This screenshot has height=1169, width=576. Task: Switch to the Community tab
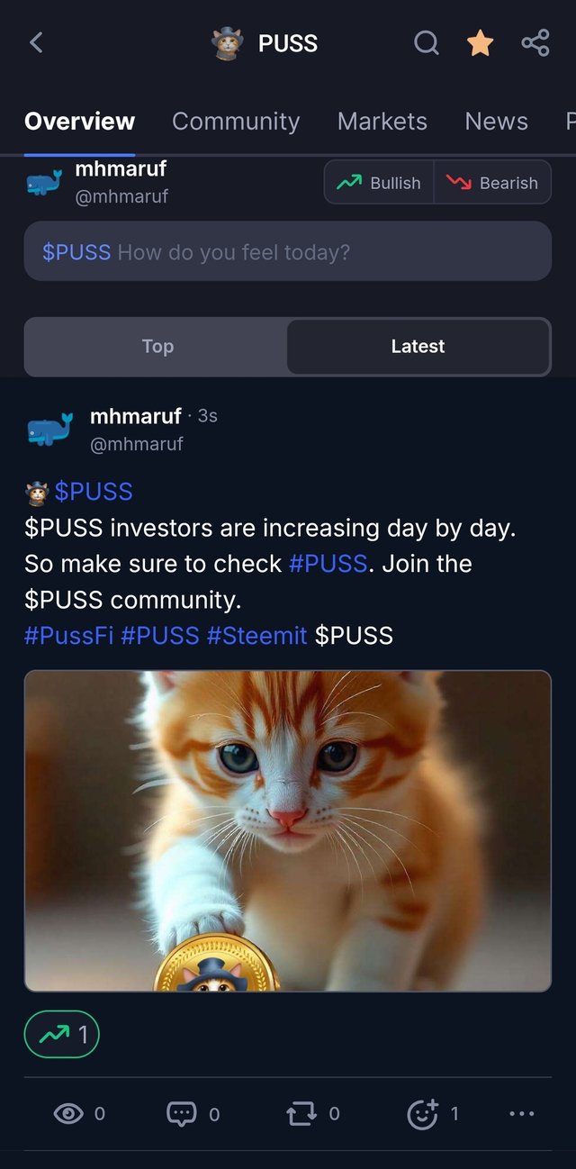click(x=236, y=122)
